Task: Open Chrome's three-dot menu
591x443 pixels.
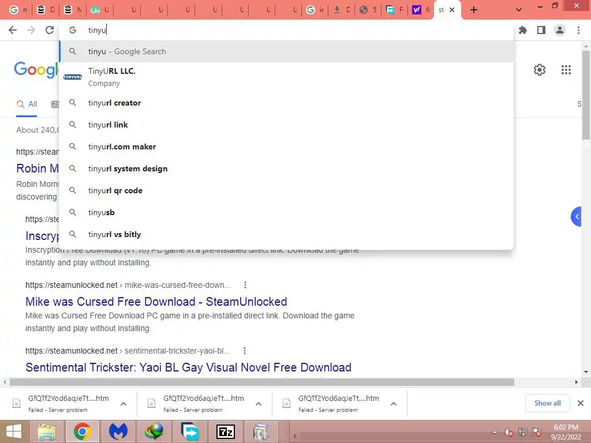Action: pyautogui.click(x=578, y=30)
